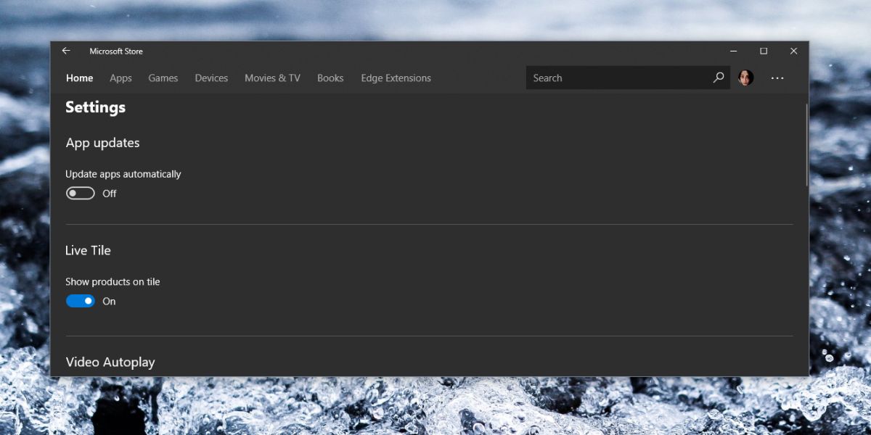The height and width of the screenshot is (435, 871).
Task: Minimize the Microsoft Store window
Action: click(734, 51)
